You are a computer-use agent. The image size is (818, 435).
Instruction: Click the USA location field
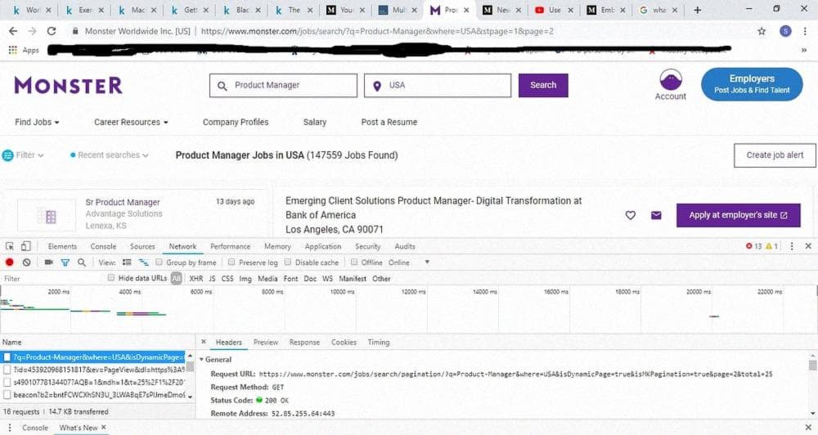pos(438,85)
